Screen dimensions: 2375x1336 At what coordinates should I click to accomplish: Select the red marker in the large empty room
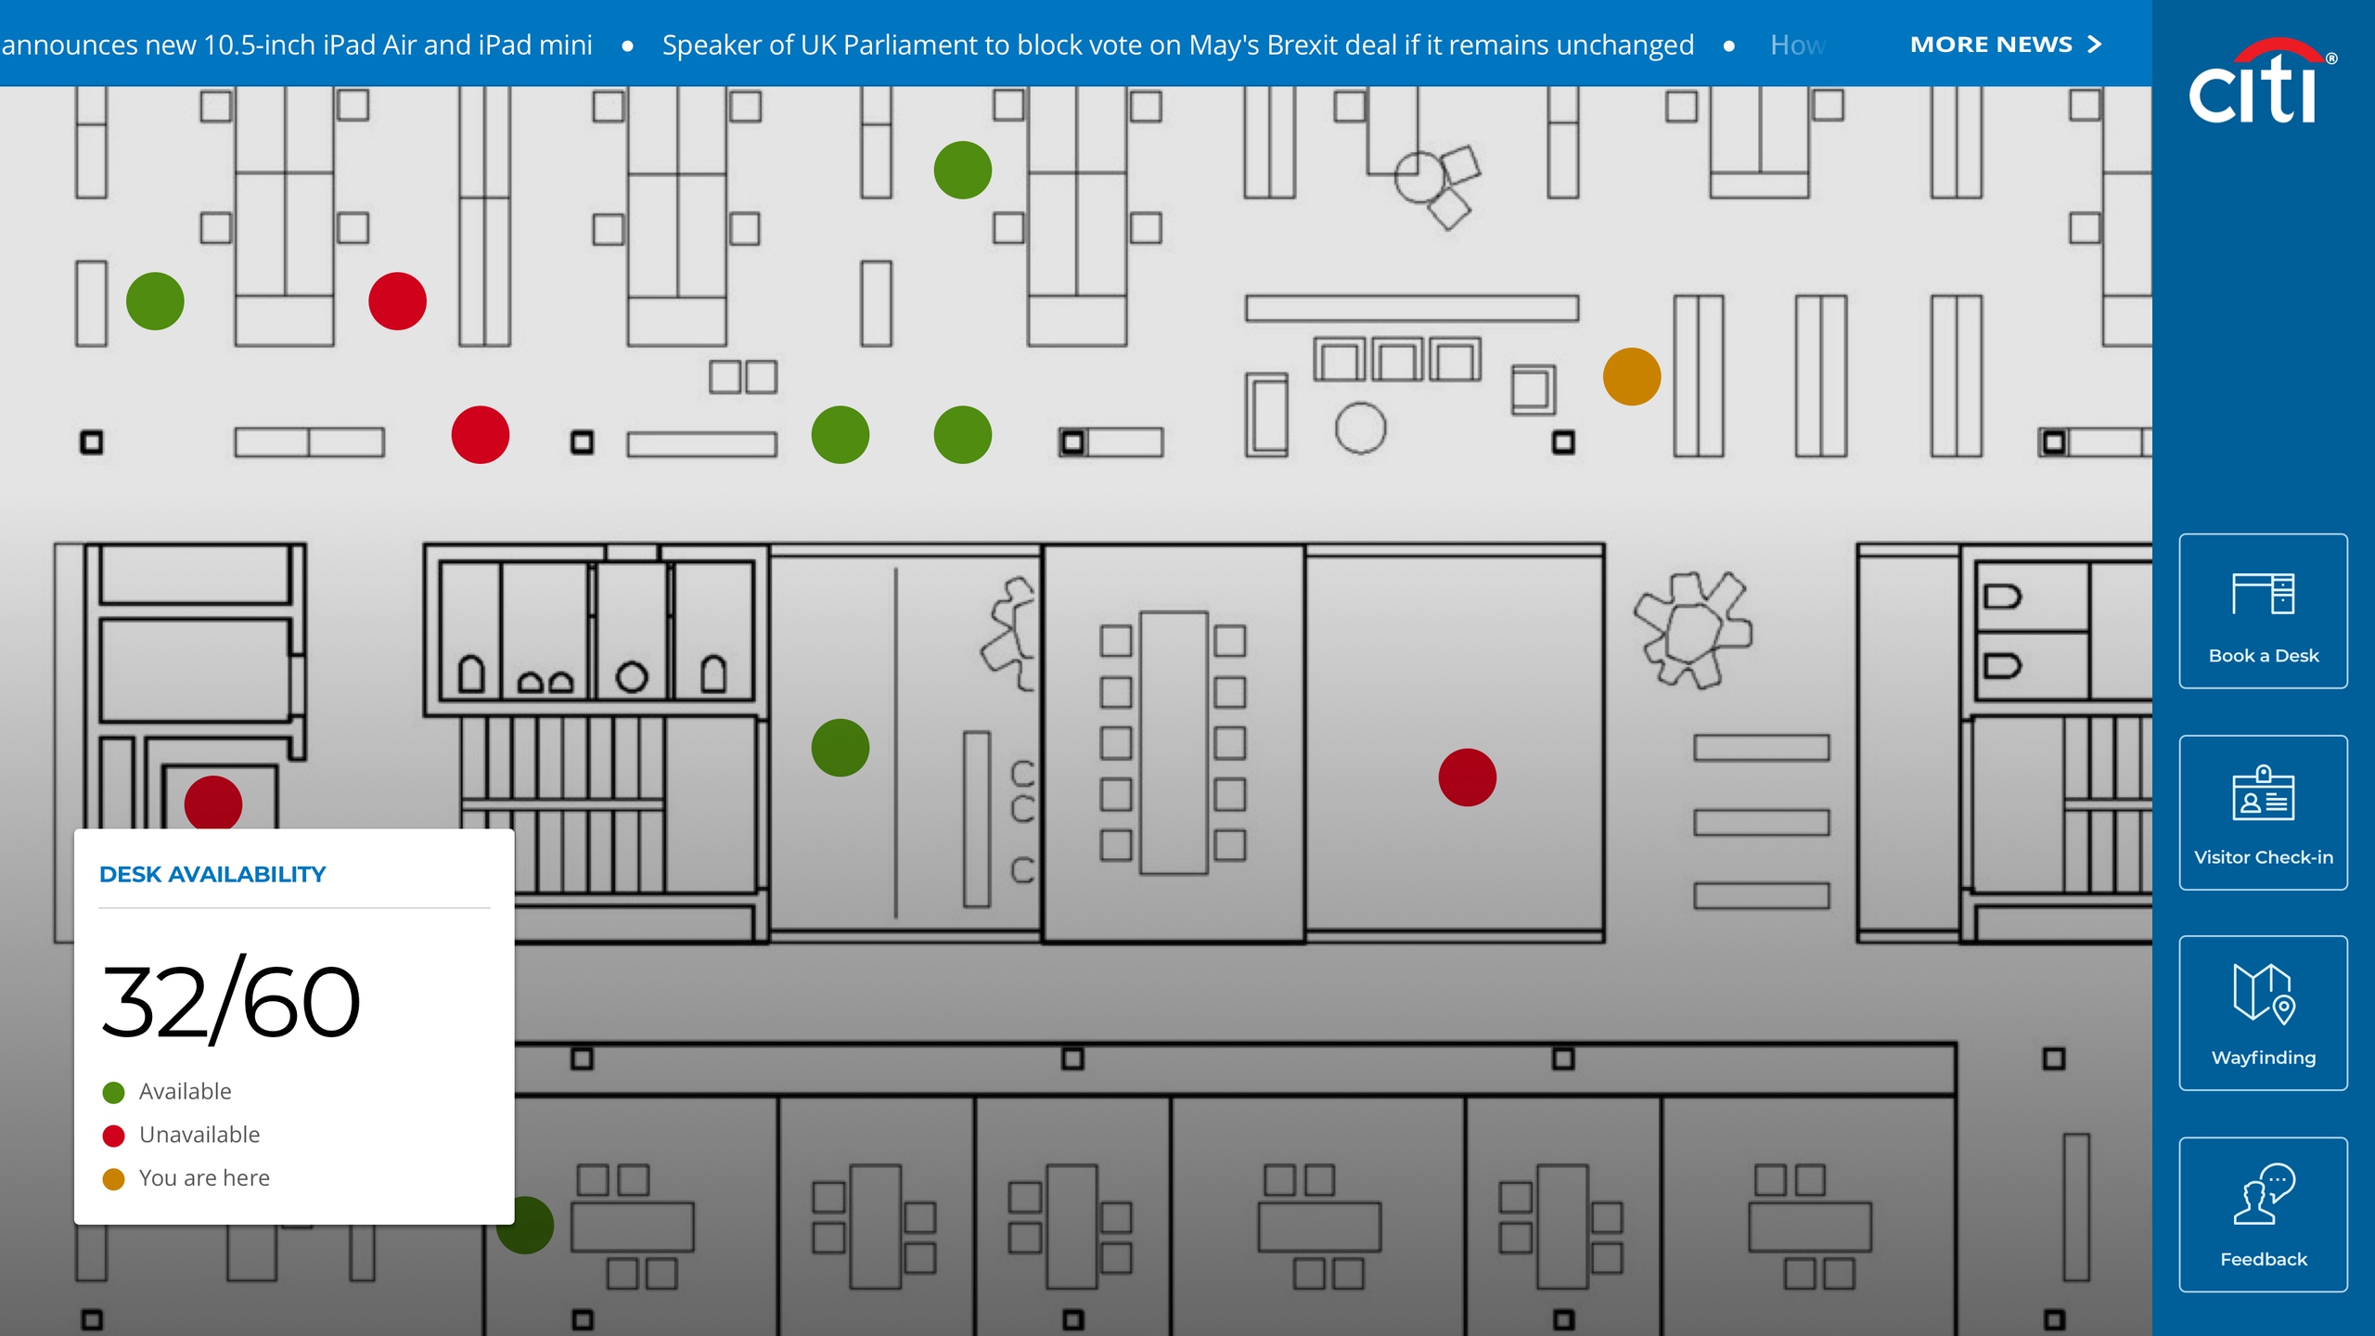(1468, 777)
